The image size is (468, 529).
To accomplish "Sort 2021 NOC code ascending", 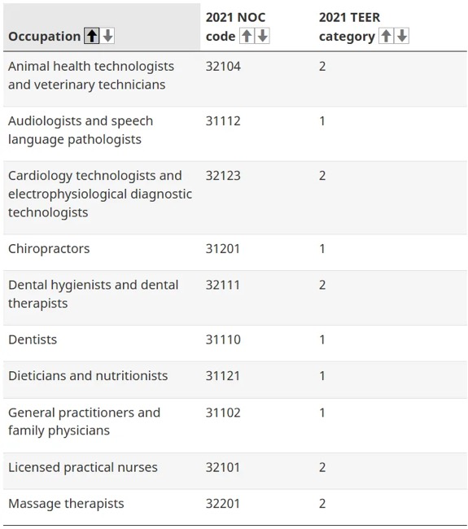I will [x=247, y=36].
